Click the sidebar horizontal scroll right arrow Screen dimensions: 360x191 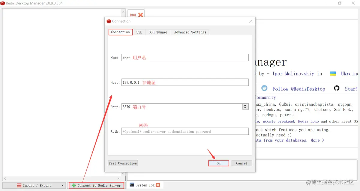click(x=119, y=178)
